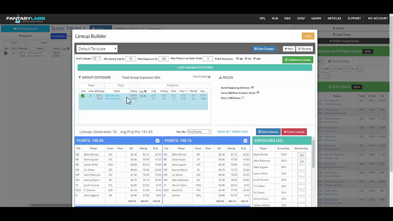Open the number of Lineups dropdown
Viewport: 393px width, 221px height.
coord(97,58)
